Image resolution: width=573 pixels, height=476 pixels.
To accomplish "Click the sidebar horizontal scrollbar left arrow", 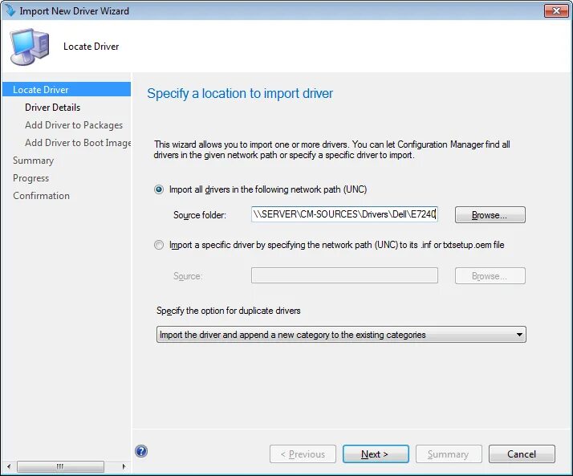I will tap(9, 466).
